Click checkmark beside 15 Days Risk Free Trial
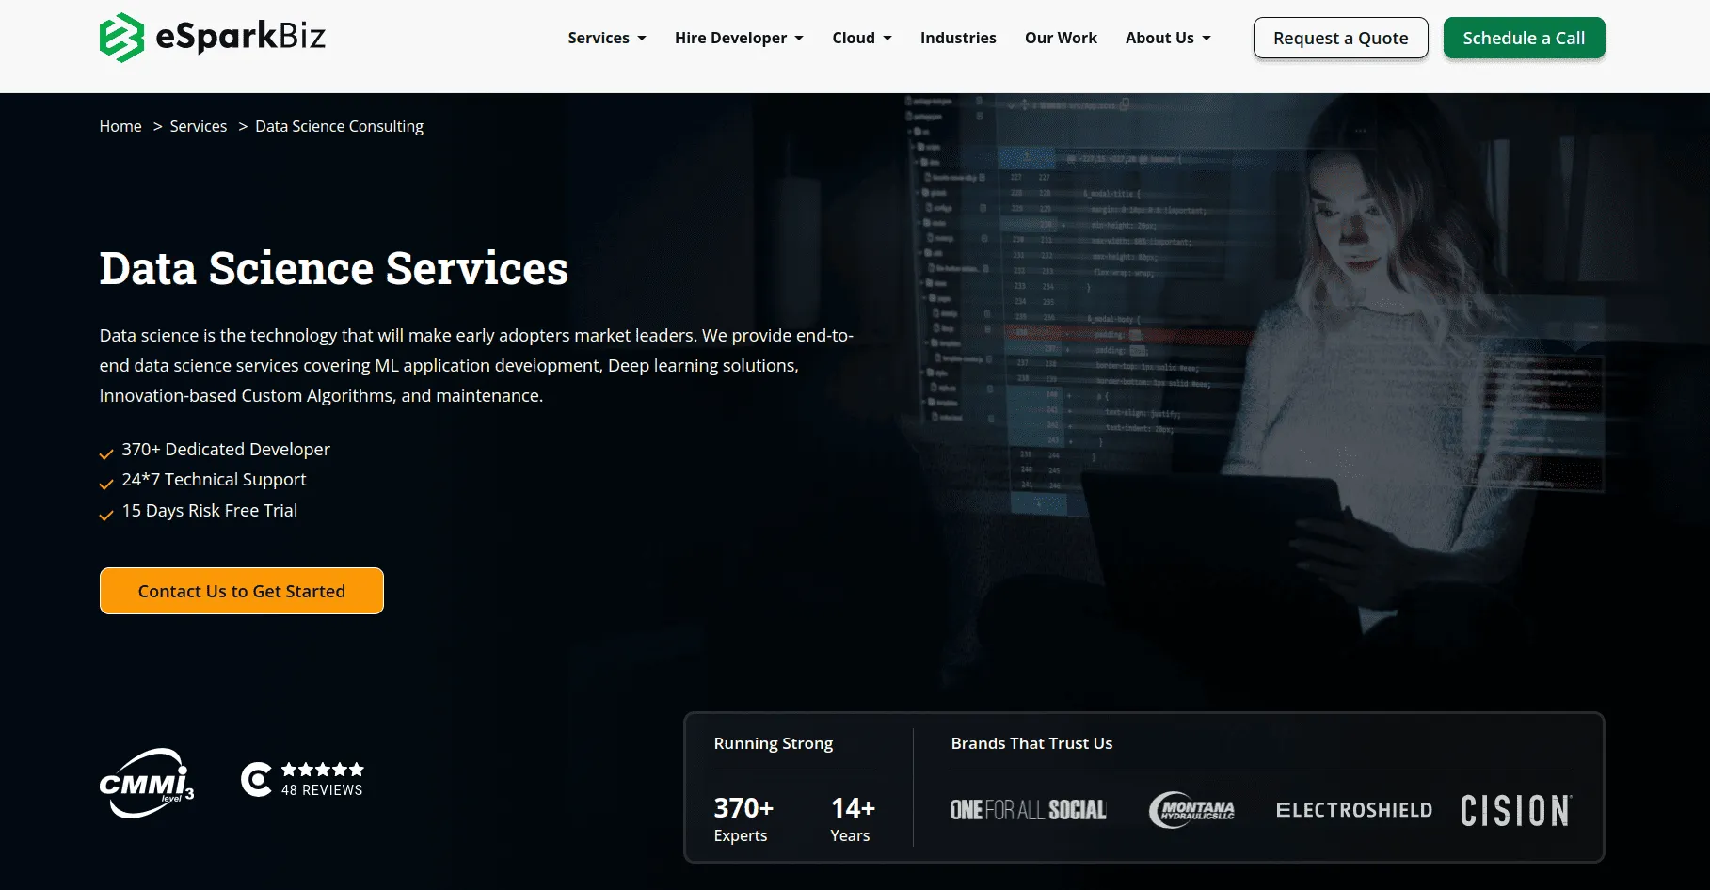1710x890 pixels. click(106, 516)
